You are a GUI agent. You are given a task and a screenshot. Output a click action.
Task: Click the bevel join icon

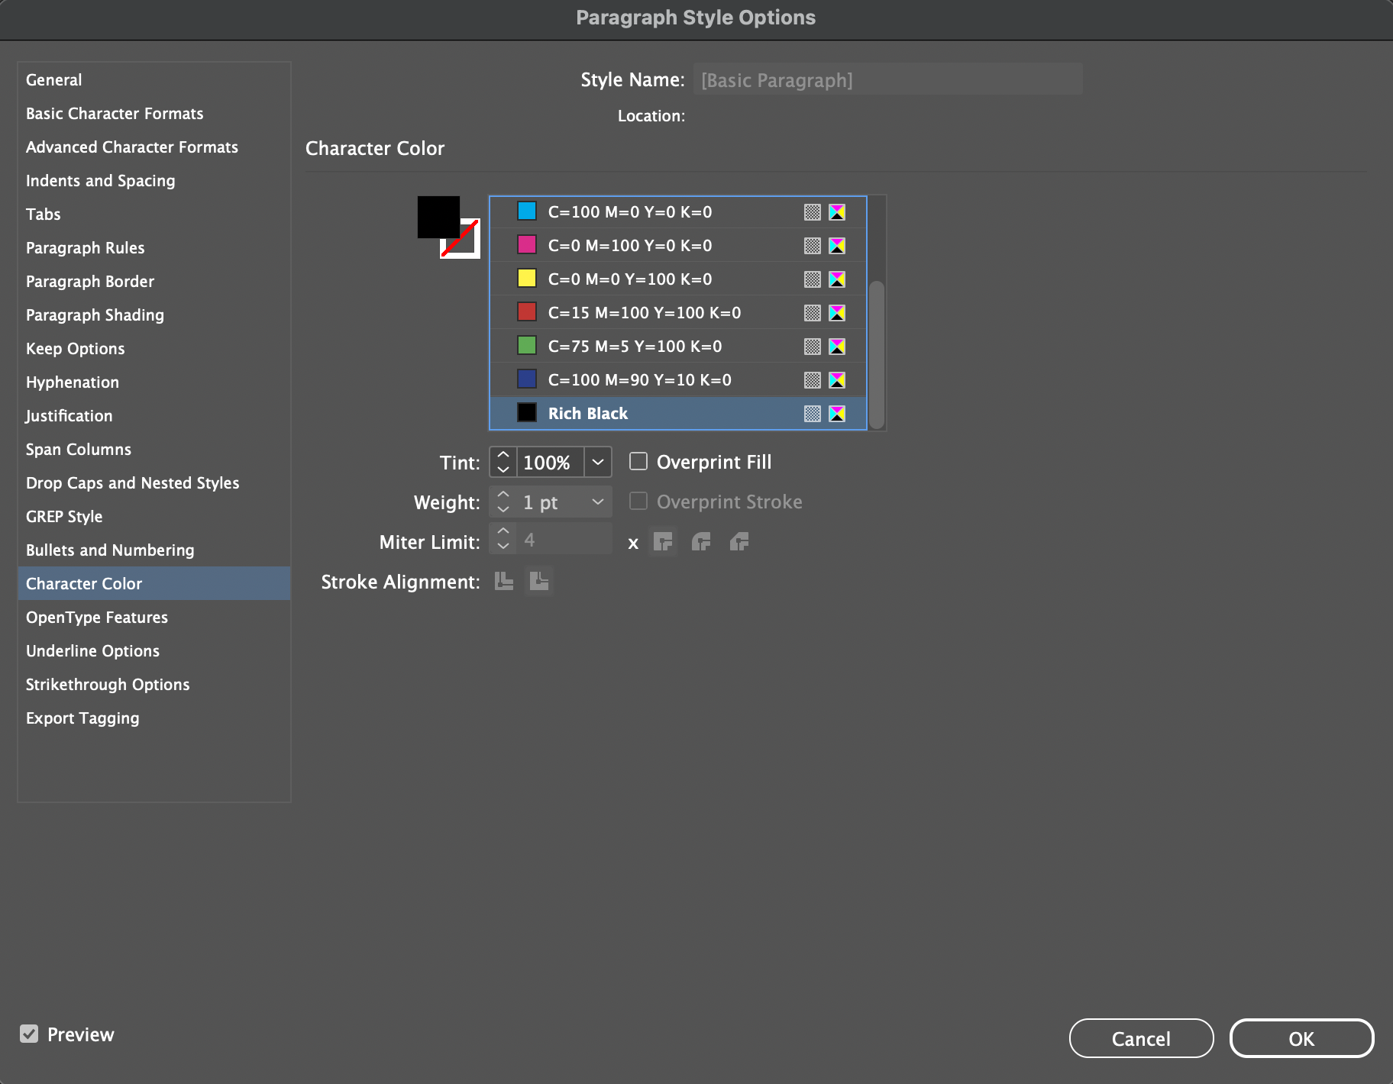[739, 542]
